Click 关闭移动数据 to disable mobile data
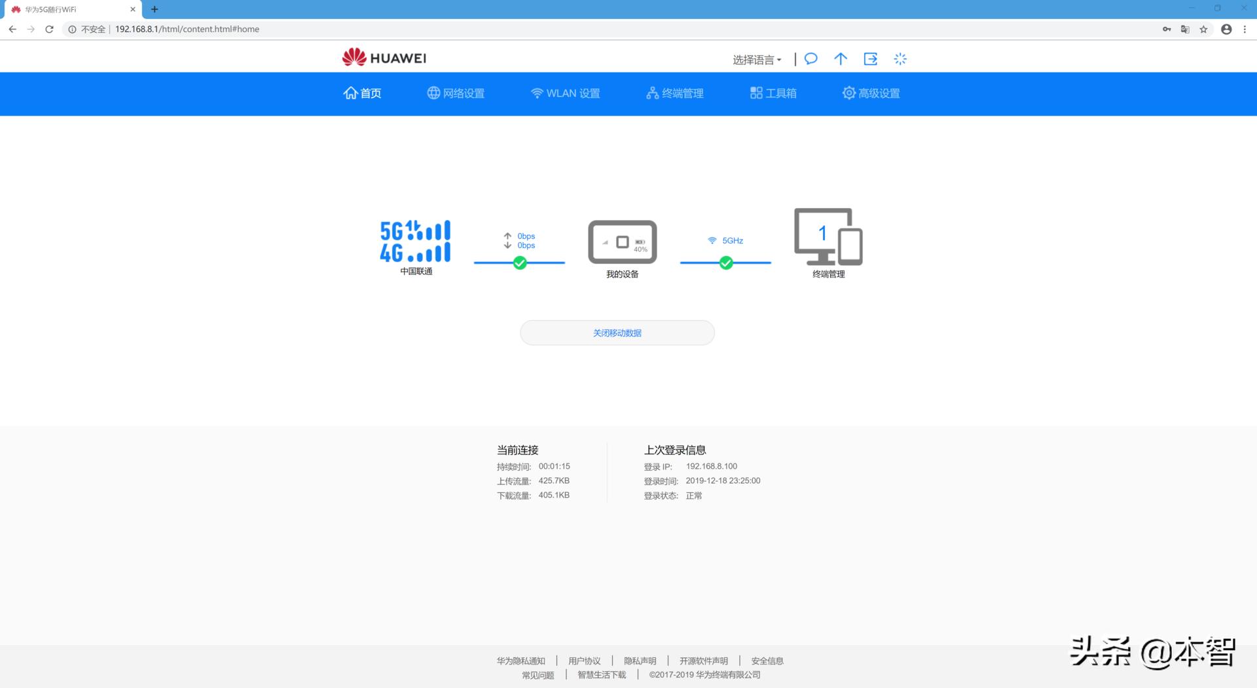The height and width of the screenshot is (688, 1257). point(616,333)
